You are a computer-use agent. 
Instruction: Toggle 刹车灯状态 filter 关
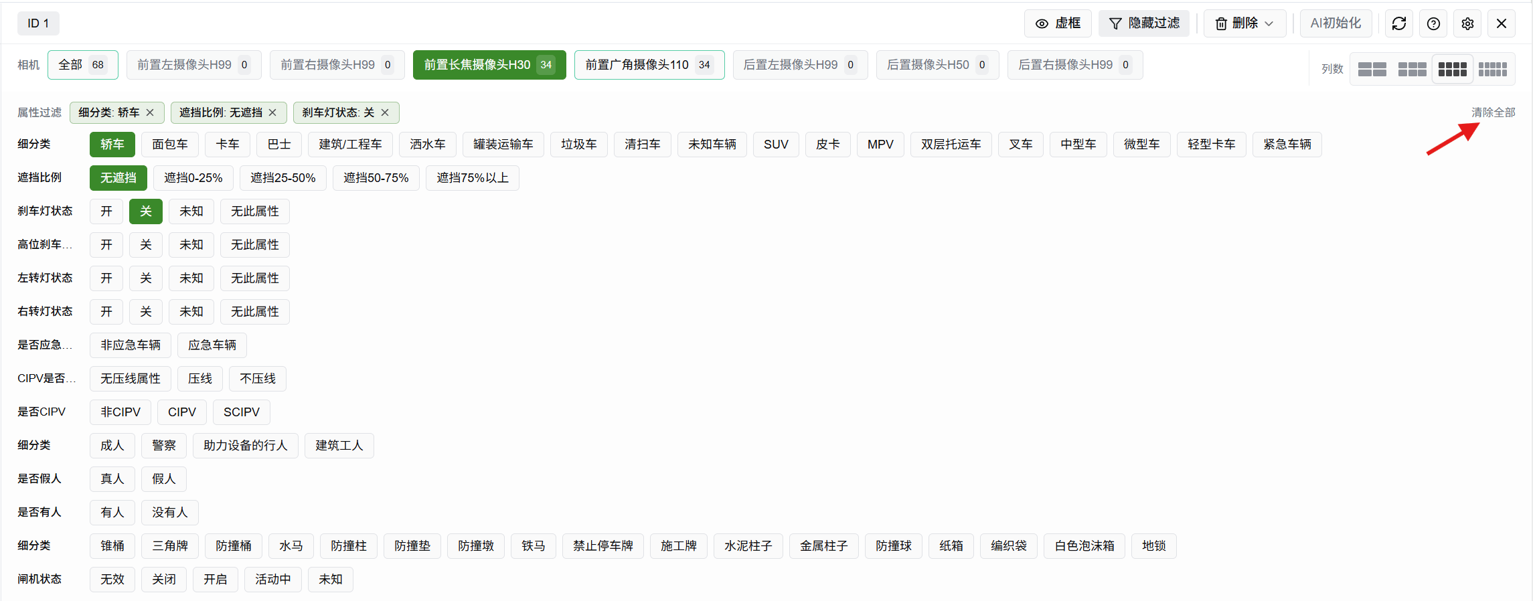pos(146,211)
